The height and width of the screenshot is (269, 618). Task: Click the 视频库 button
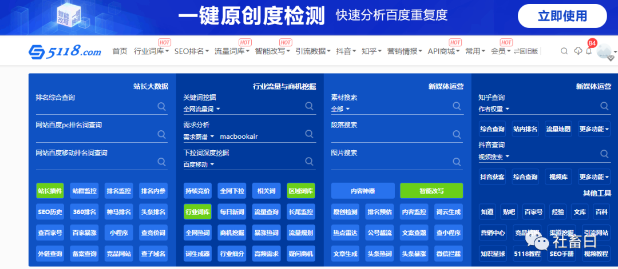[x=558, y=177]
